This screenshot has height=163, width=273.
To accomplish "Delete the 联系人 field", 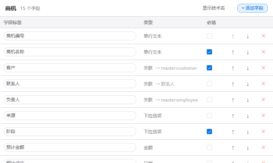I will click(x=263, y=84).
